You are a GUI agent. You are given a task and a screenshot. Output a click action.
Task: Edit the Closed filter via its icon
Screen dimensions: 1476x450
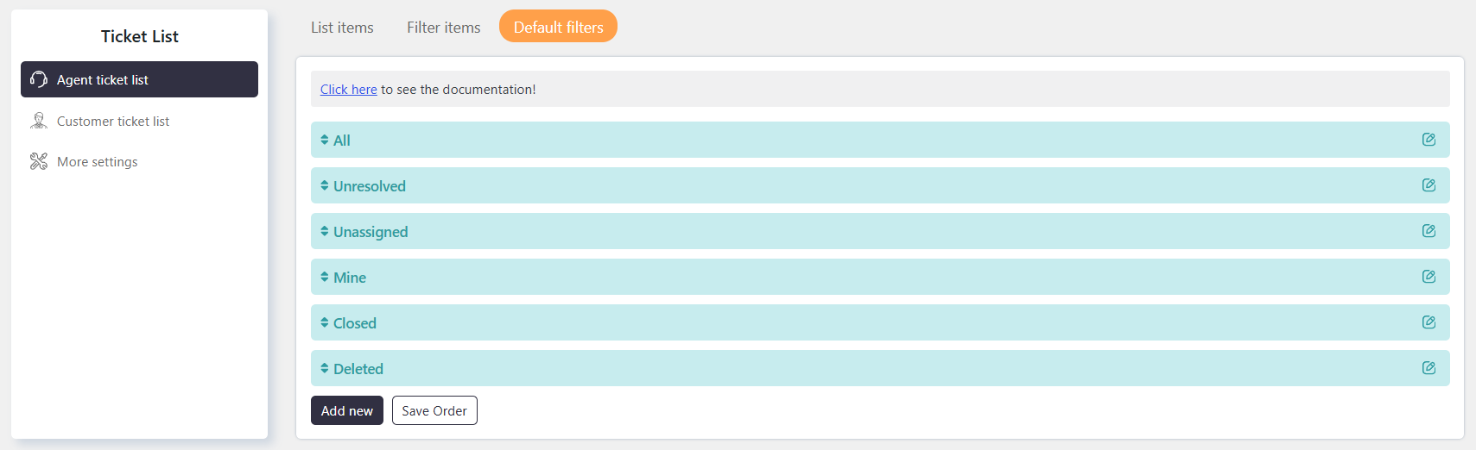click(x=1428, y=322)
